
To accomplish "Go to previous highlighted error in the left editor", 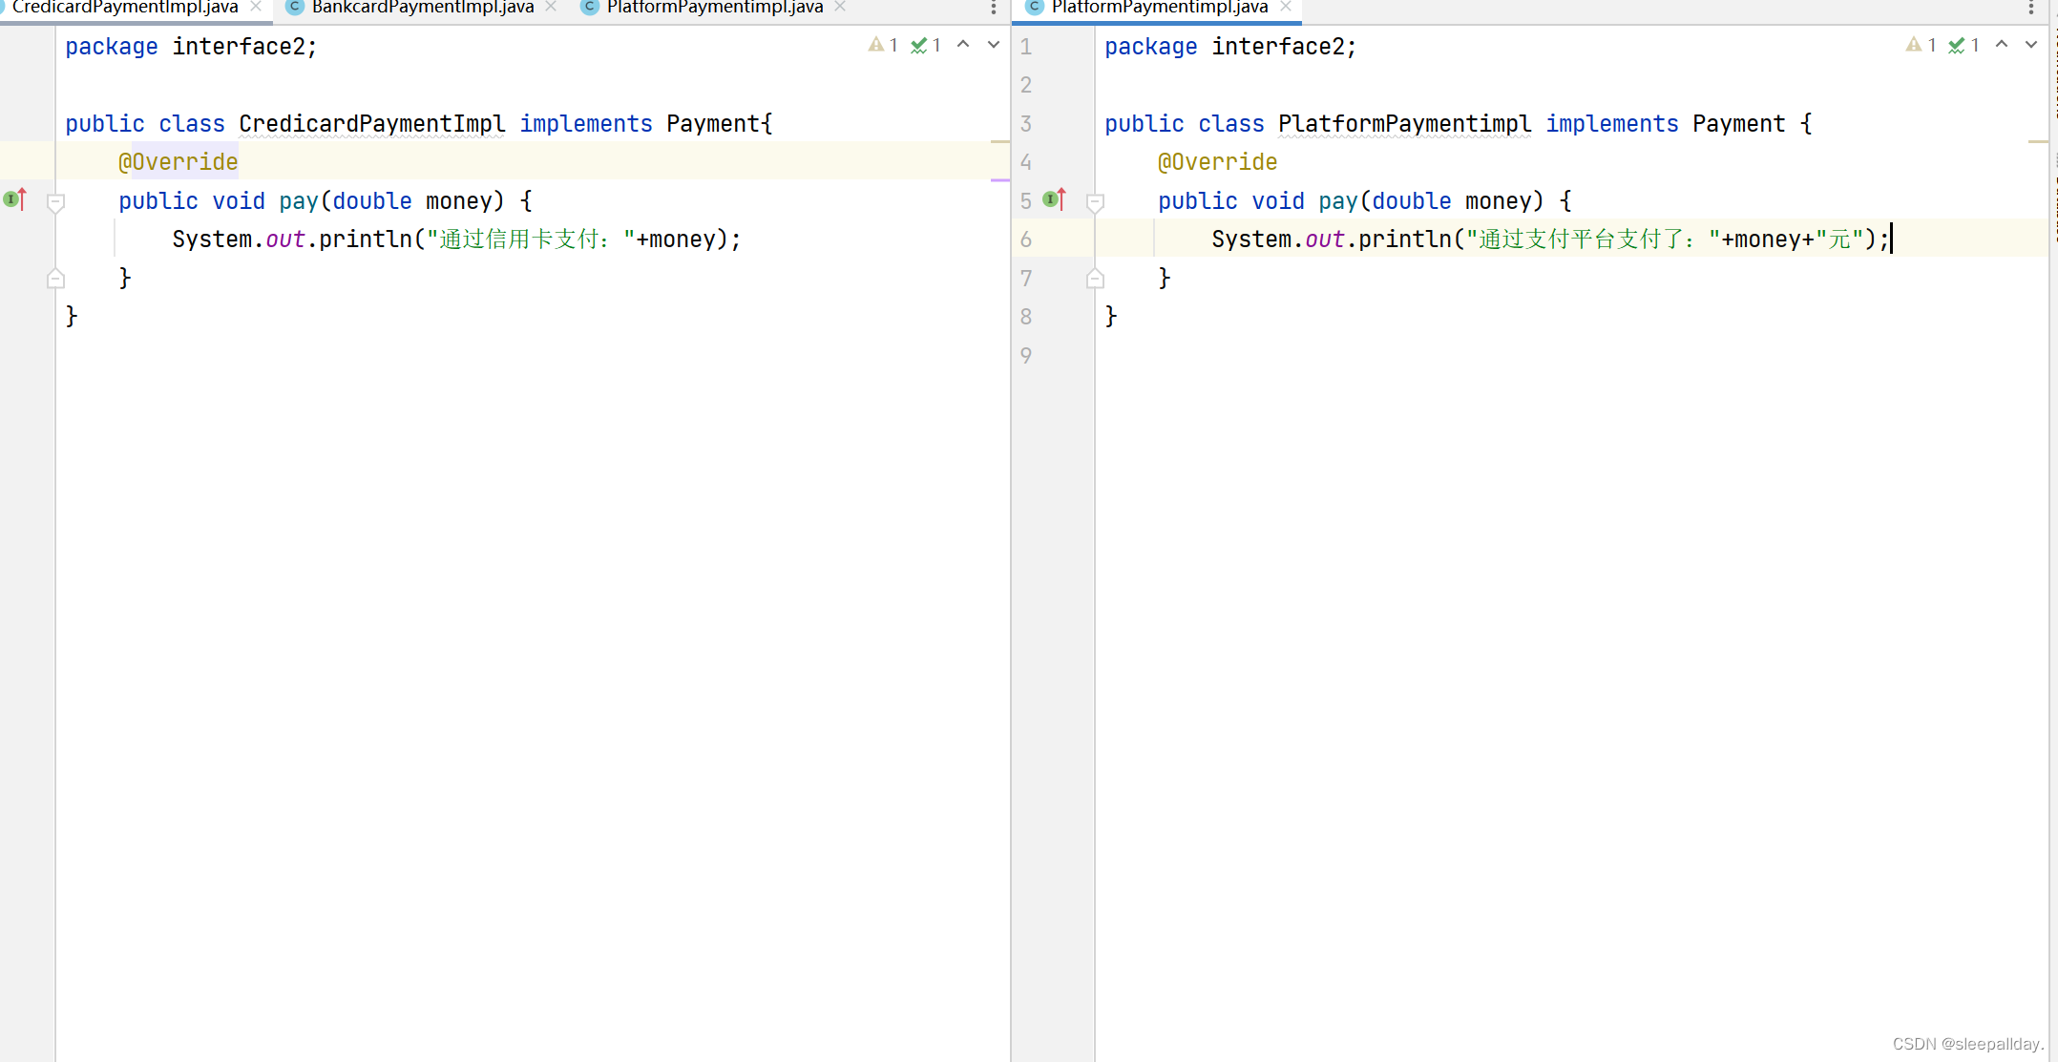I will (x=963, y=45).
